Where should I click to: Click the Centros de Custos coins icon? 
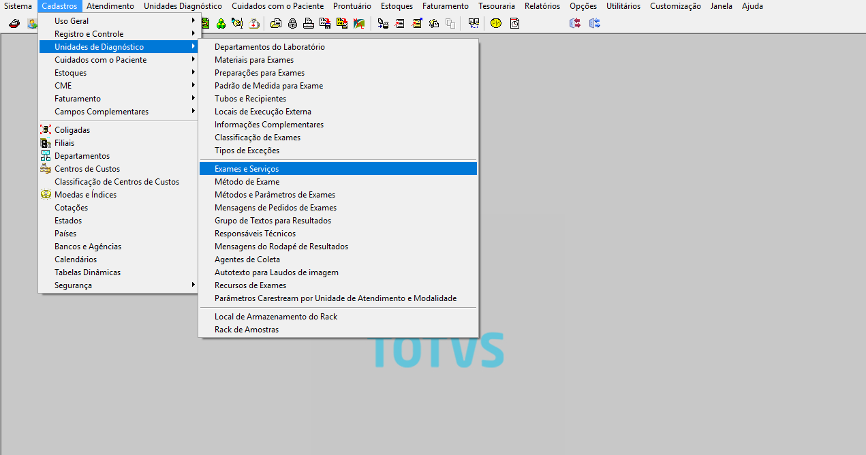(x=46, y=169)
